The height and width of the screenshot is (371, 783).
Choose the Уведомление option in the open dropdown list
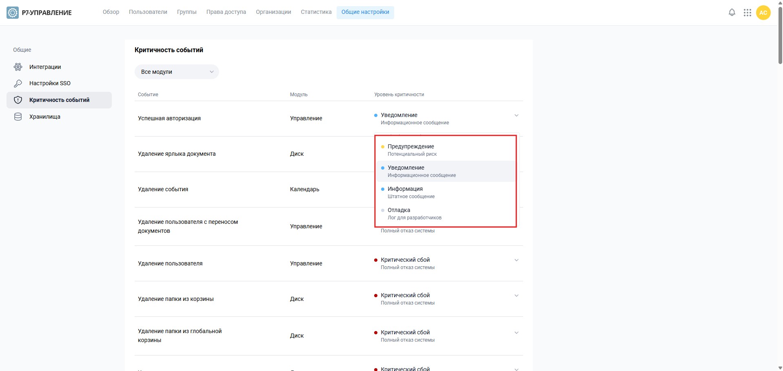coord(446,171)
